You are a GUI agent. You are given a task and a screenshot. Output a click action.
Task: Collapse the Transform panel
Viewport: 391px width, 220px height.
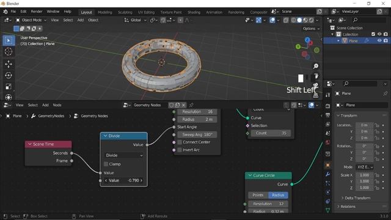point(346,116)
